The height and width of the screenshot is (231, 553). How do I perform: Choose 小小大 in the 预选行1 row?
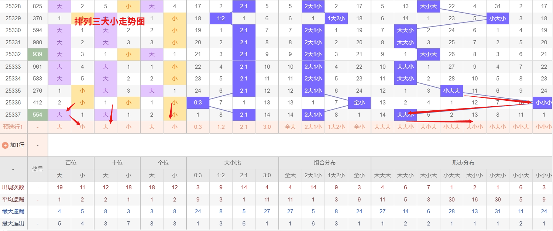coord(521,127)
